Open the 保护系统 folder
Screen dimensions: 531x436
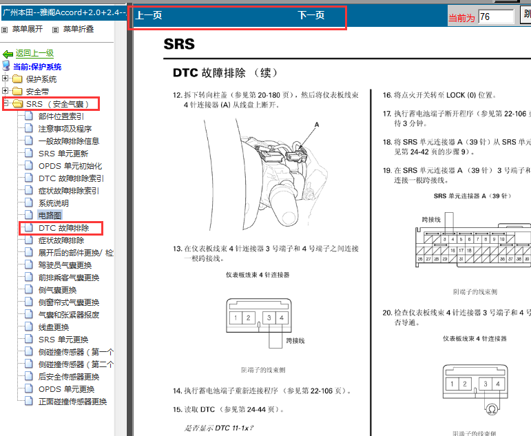click(x=41, y=79)
